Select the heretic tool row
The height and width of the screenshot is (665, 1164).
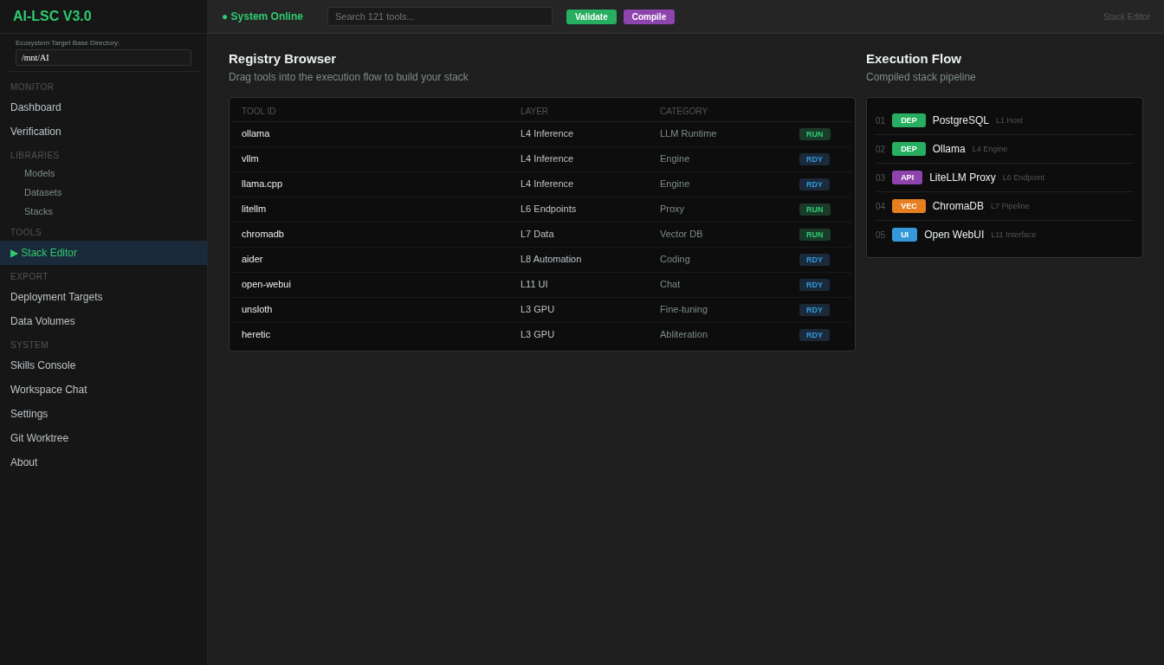coord(542,335)
